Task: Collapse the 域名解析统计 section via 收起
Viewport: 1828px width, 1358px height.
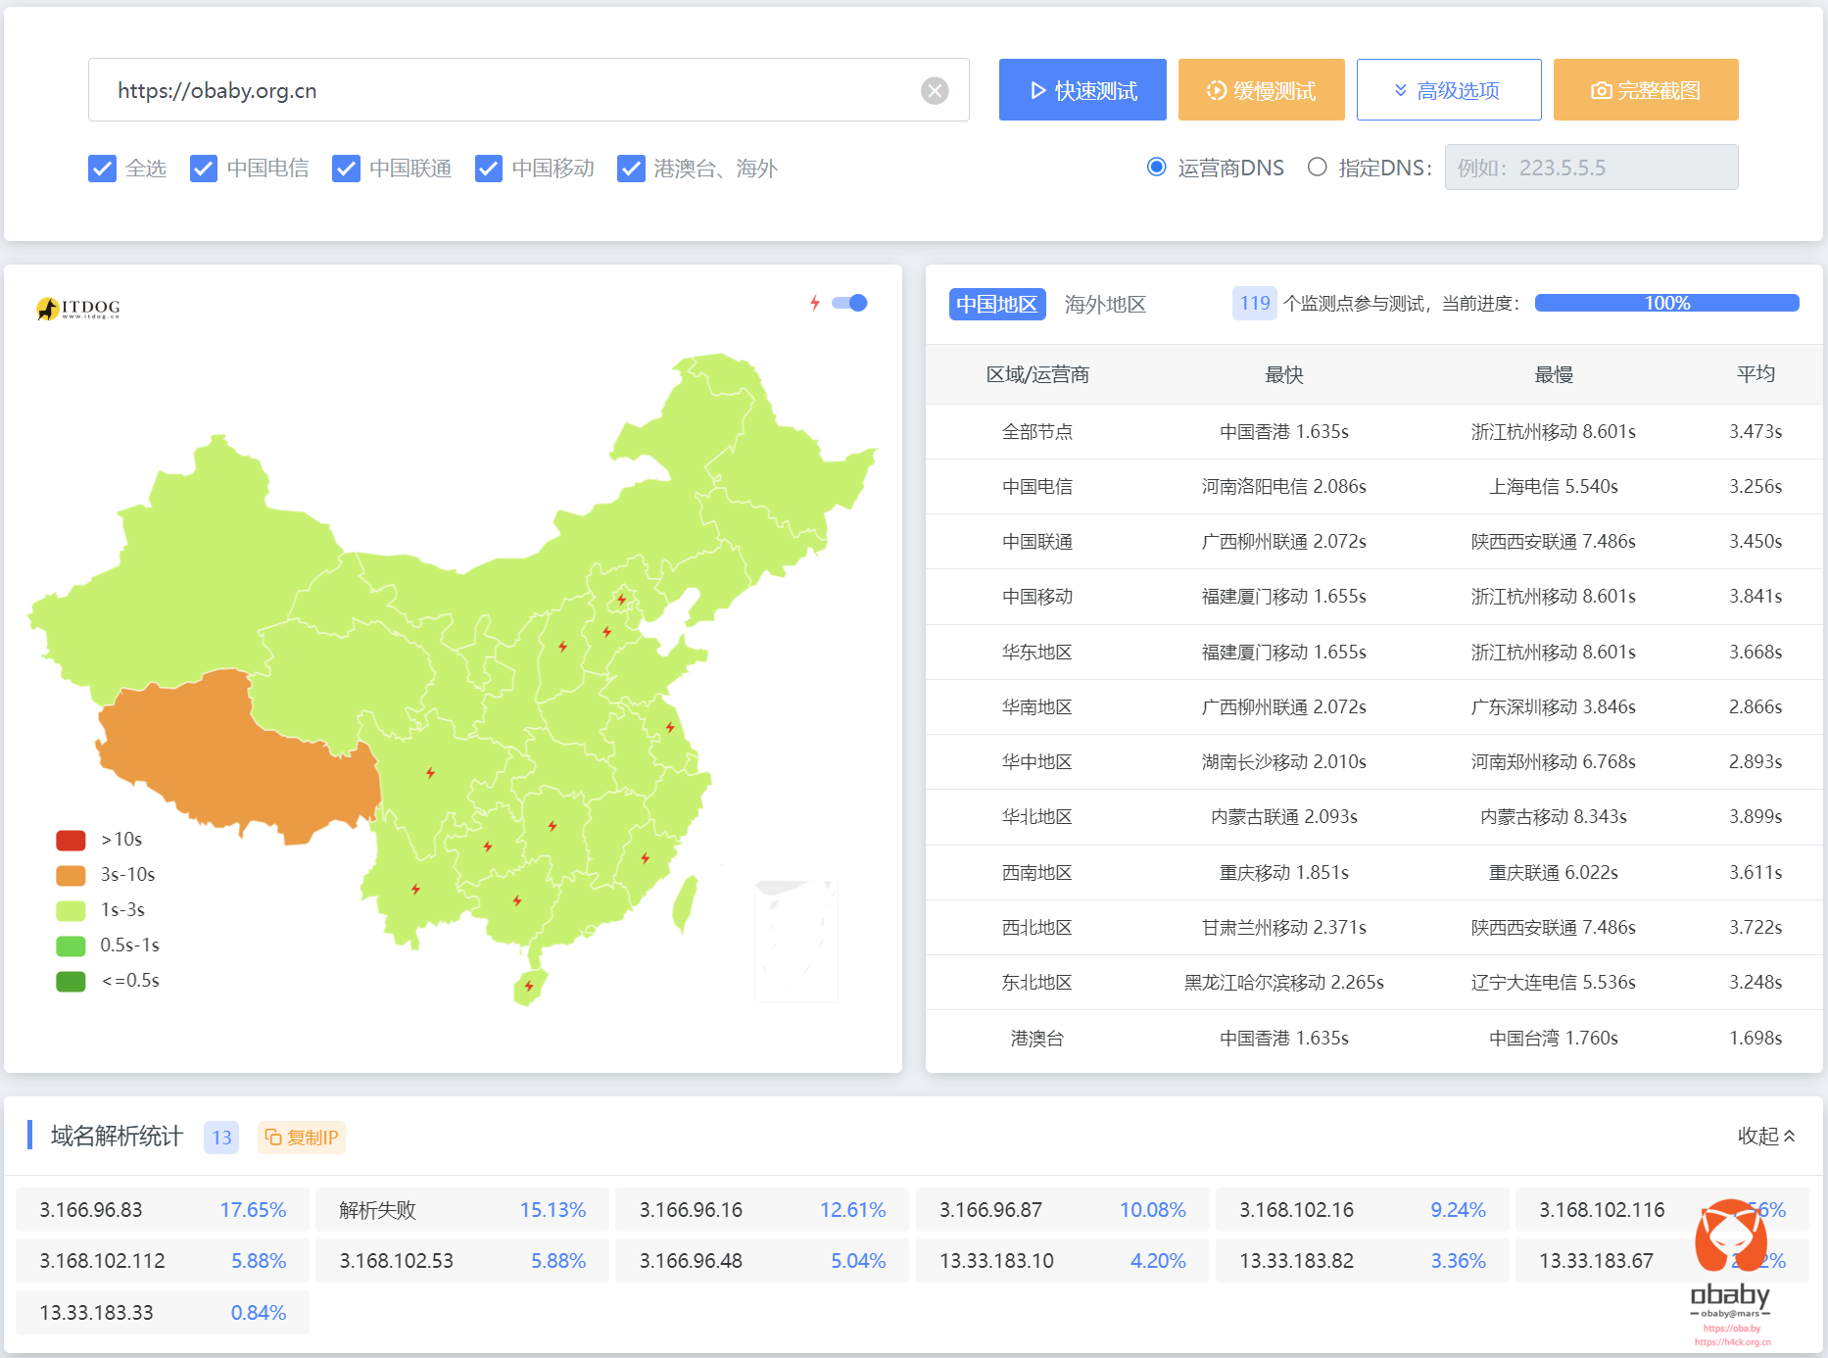Action: coord(1766,1137)
